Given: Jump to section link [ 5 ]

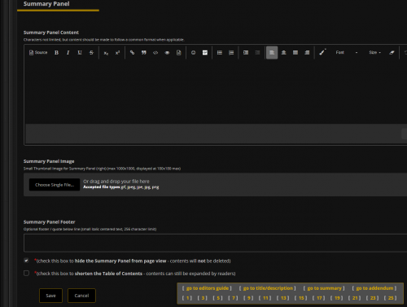Looking at the screenshot, I should [x=218, y=298].
